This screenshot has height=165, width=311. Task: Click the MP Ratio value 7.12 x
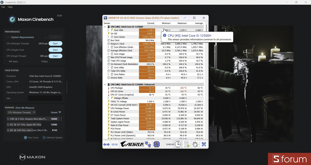tap(44, 62)
